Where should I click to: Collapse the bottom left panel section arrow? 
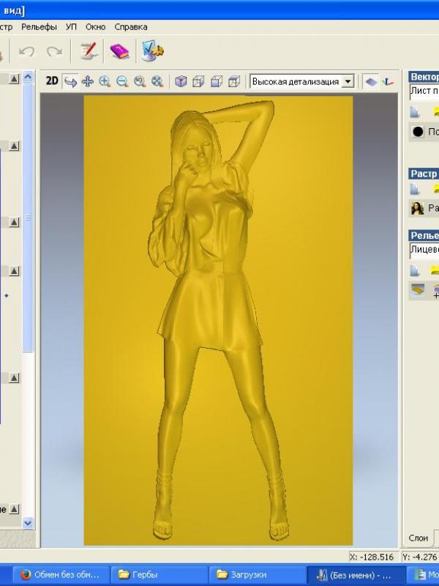pos(14,508)
